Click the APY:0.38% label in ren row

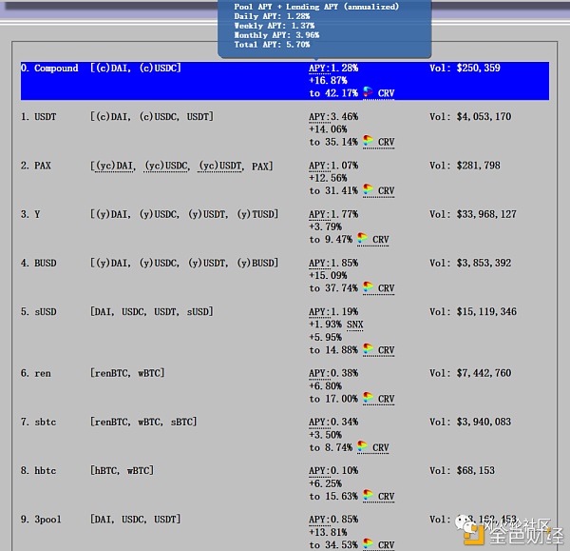coord(333,374)
